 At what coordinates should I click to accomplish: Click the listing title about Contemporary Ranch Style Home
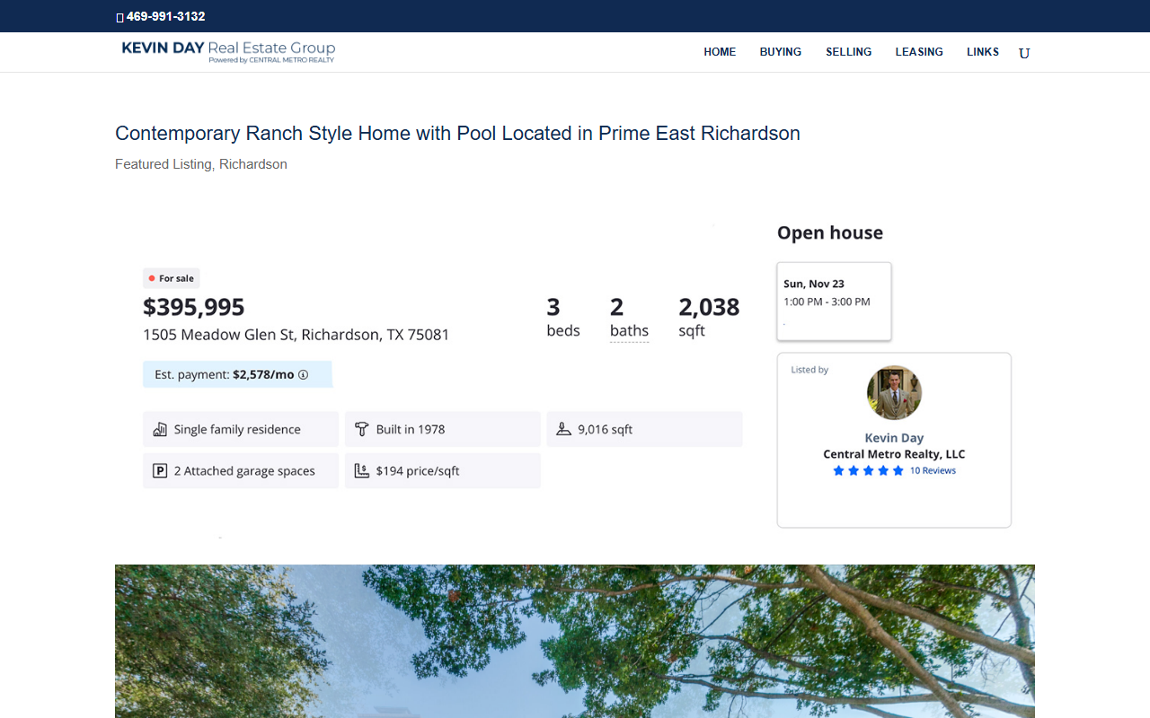point(457,134)
